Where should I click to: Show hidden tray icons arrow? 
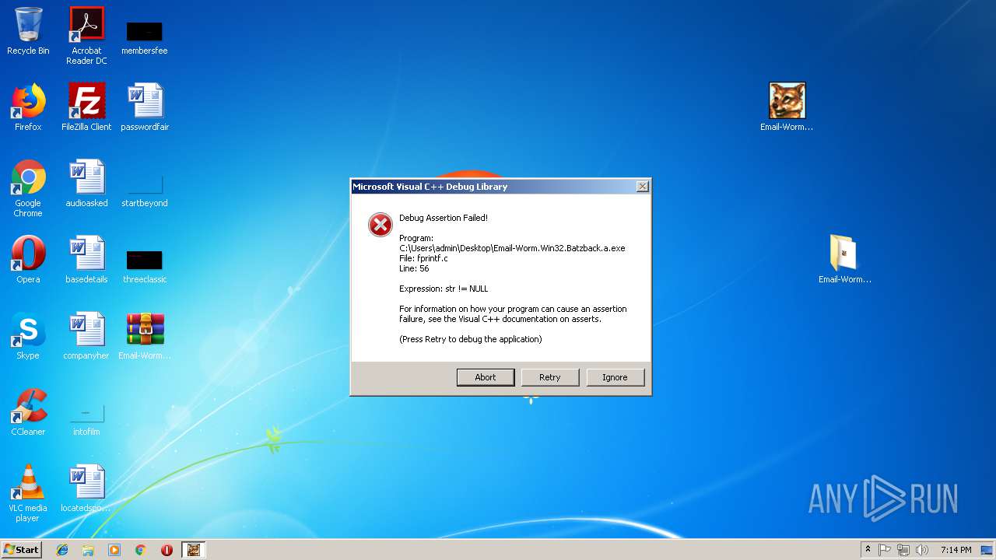pyautogui.click(x=868, y=549)
